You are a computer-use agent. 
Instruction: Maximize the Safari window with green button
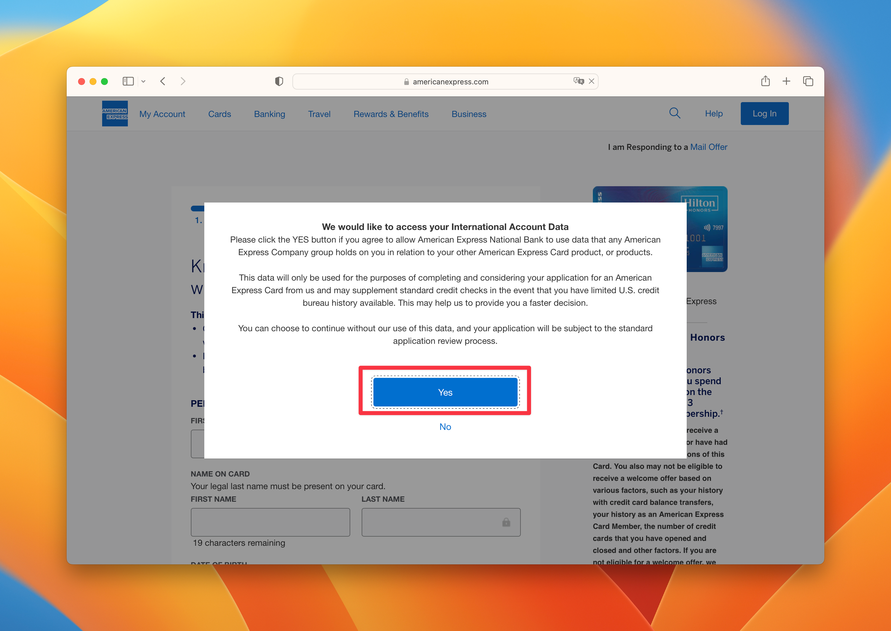click(104, 81)
